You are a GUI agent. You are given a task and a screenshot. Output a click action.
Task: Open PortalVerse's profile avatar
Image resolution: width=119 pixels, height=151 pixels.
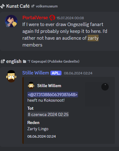[x=11, y=21]
